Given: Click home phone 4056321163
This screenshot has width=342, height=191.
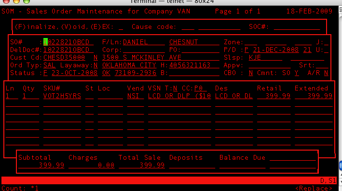Looking at the screenshot, I should (x=194, y=65).
